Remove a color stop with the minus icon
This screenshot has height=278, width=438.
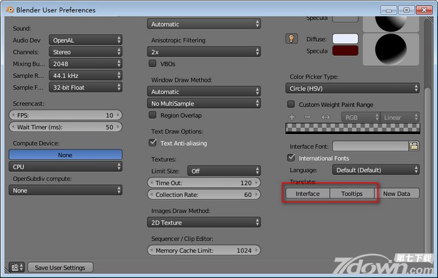[307, 117]
